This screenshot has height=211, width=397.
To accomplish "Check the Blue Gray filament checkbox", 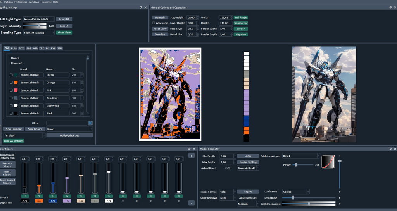I will point(11,98).
